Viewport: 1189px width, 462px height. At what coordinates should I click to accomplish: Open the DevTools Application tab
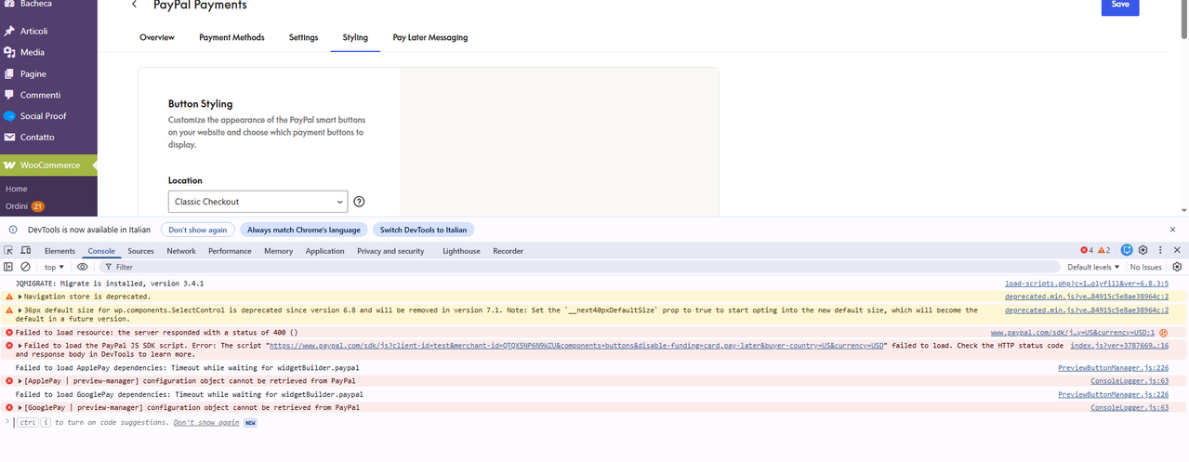pyautogui.click(x=324, y=251)
